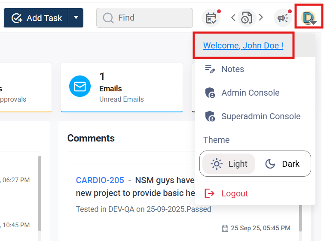Switch theme to Dark mode
This screenshot has height=241, width=324.
282,164
